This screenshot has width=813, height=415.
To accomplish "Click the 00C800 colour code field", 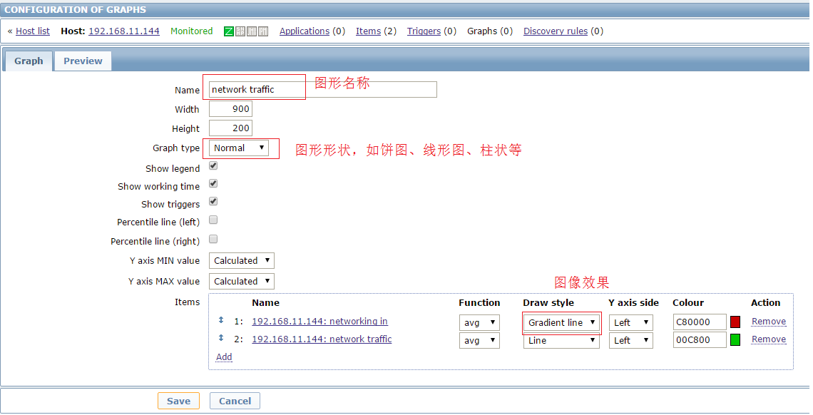I will point(700,340).
